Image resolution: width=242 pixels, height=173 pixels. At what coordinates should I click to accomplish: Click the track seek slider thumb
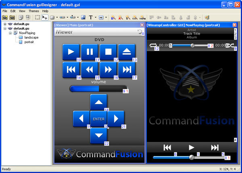192,46
